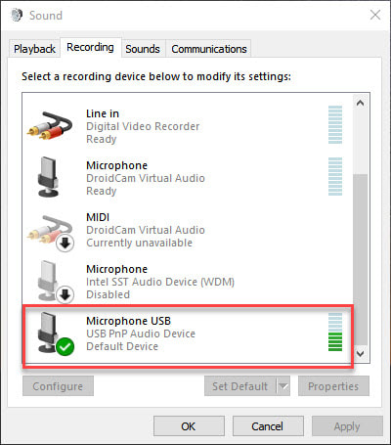Click the green default checkmark badge

click(x=65, y=346)
